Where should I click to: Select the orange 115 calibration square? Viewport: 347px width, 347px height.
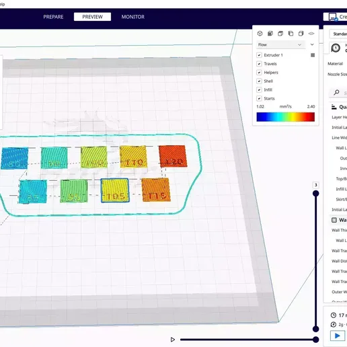point(156,190)
